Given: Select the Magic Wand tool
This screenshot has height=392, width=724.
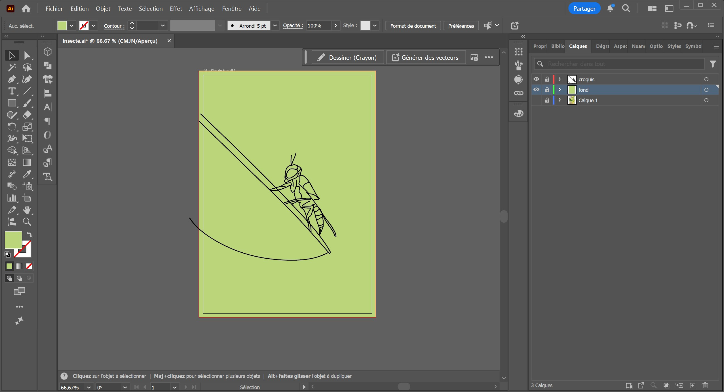Looking at the screenshot, I should click(12, 67).
